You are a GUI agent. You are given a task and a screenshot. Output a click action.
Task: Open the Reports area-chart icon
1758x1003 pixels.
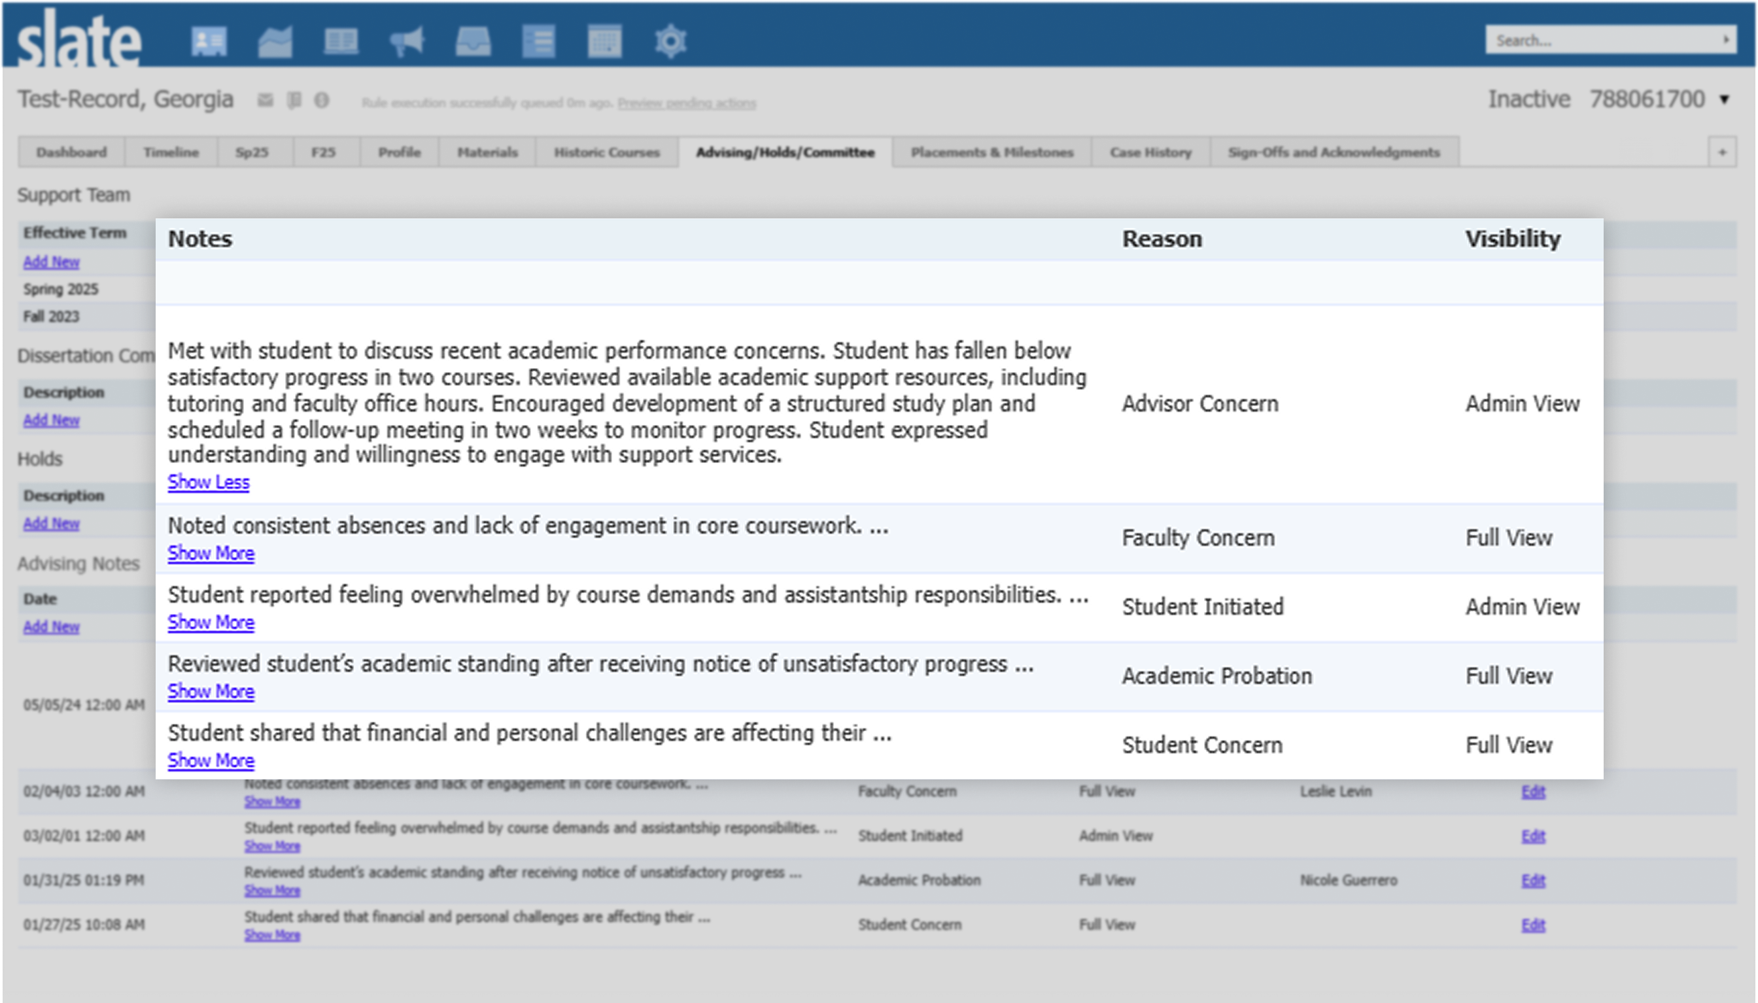click(275, 41)
